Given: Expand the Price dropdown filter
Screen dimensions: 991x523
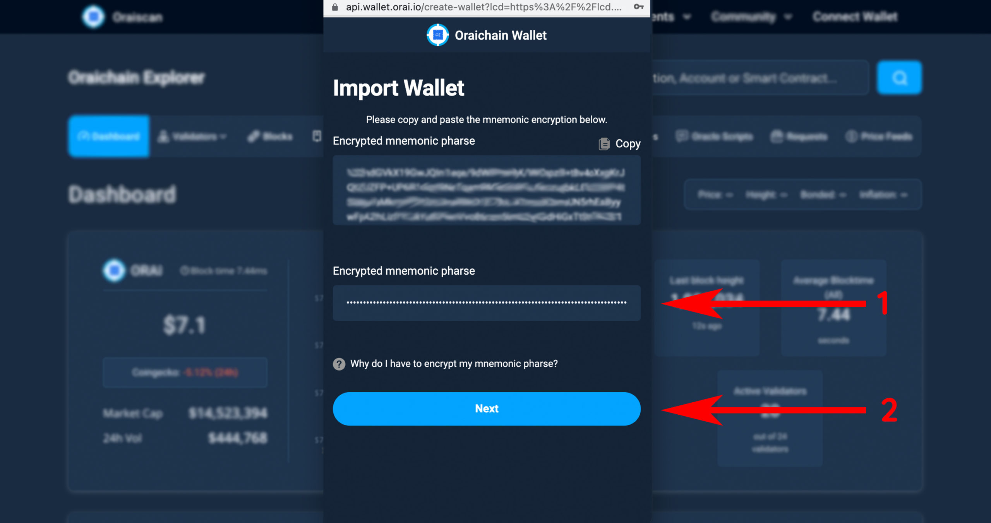Looking at the screenshot, I should coord(715,195).
